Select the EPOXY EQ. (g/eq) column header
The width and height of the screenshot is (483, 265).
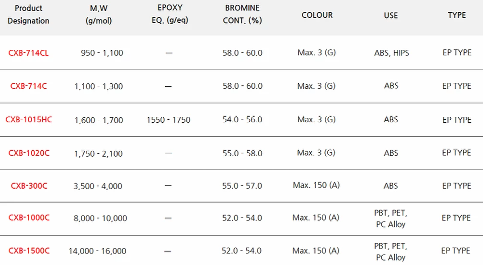tap(169, 14)
